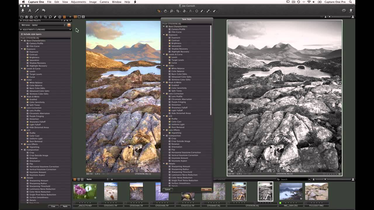Viewport: 374px width, 210px height.
Task: Click the Undo arrow icon in top toolbar
Action: [x=44, y=11]
